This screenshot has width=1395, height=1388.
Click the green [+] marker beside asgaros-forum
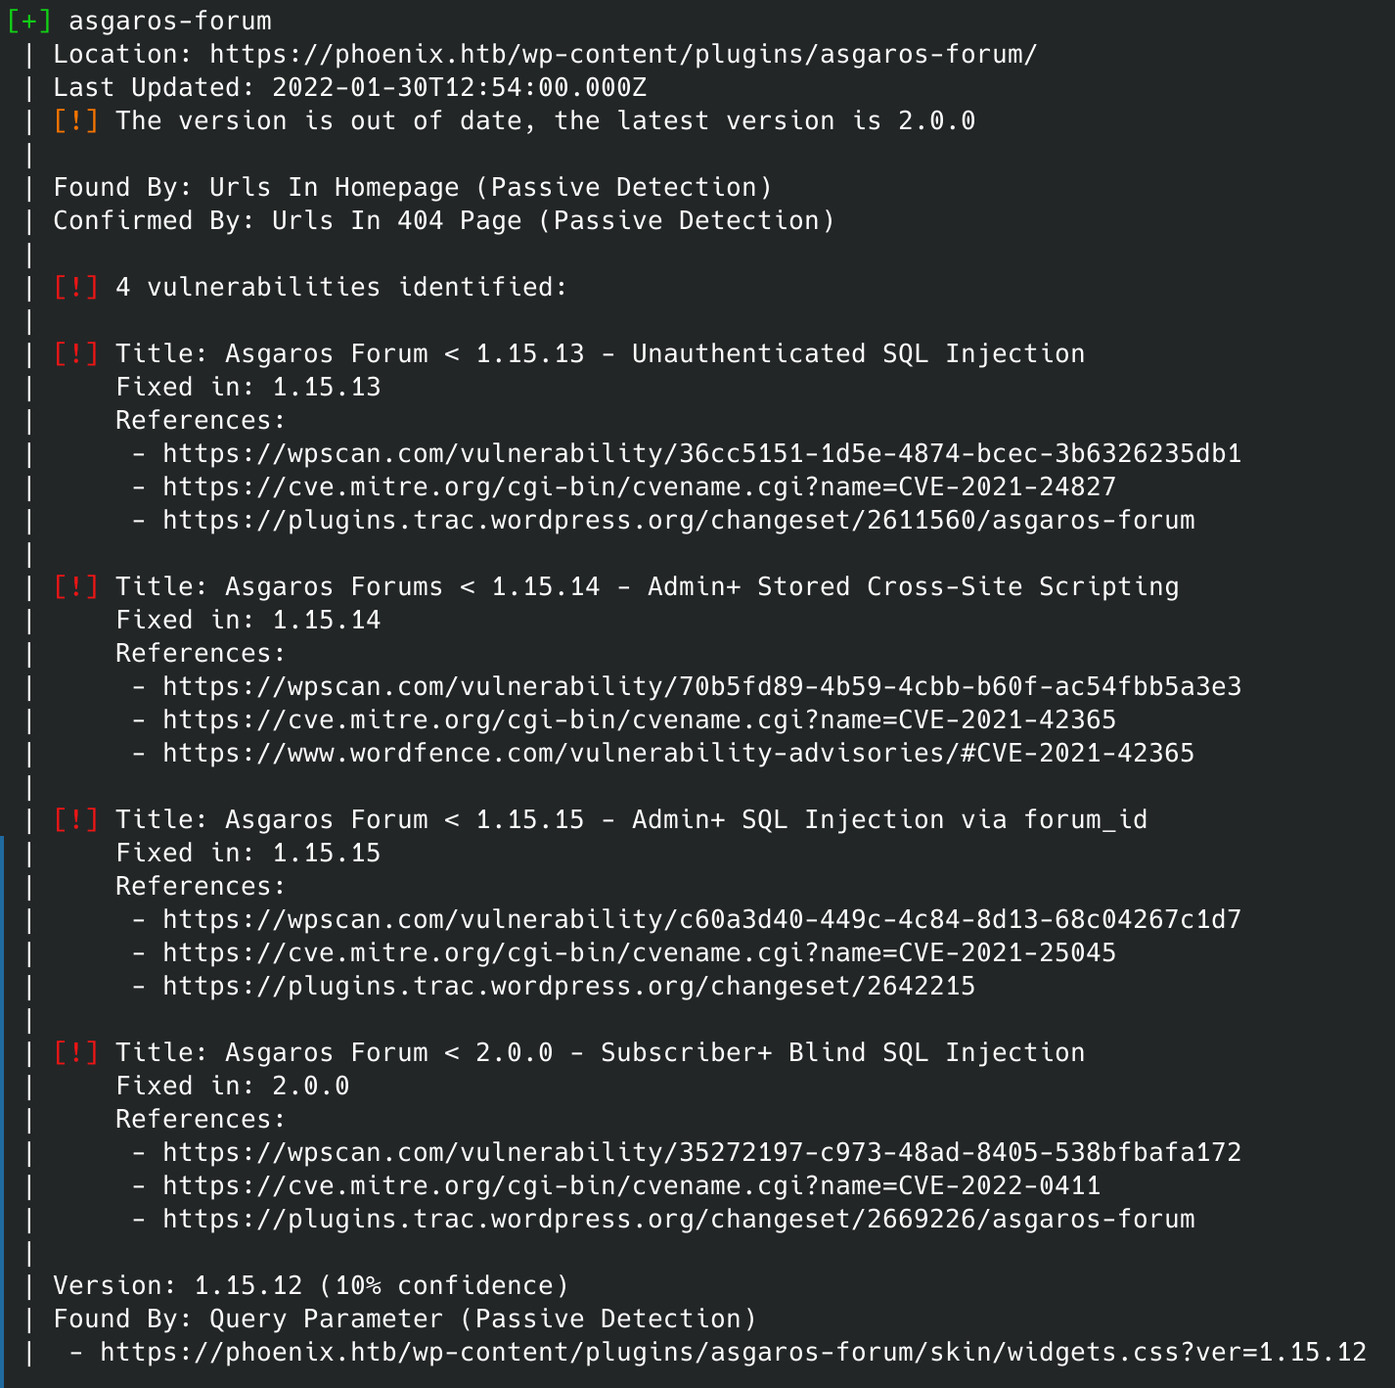pos(29,21)
